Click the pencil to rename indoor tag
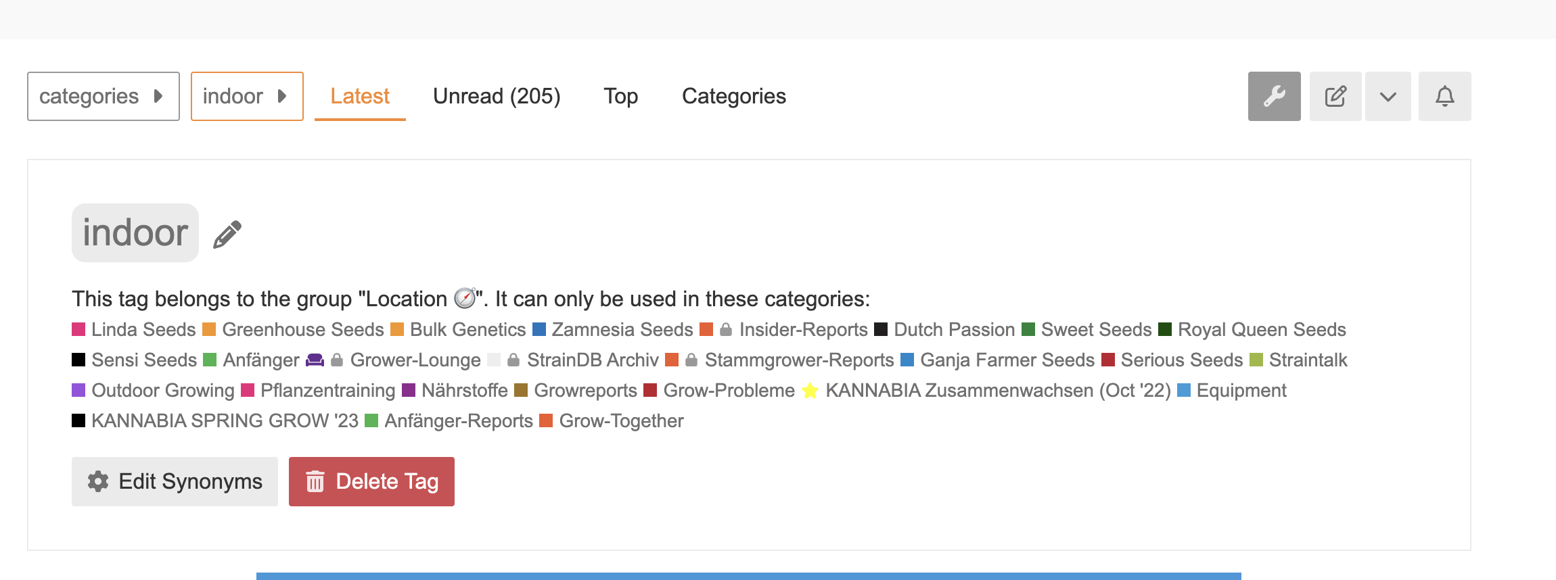The image size is (1556, 580). click(x=227, y=235)
